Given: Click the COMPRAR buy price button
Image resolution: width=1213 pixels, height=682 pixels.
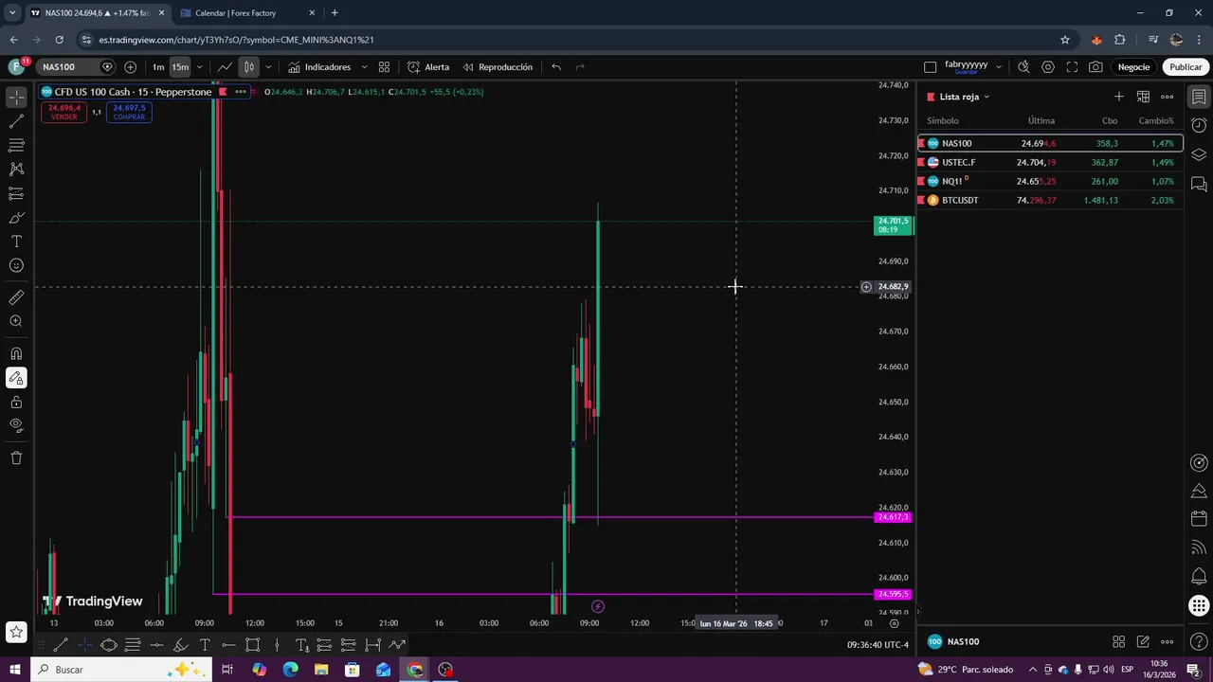Looking at the screenshot, I should [x=129, y=112].
